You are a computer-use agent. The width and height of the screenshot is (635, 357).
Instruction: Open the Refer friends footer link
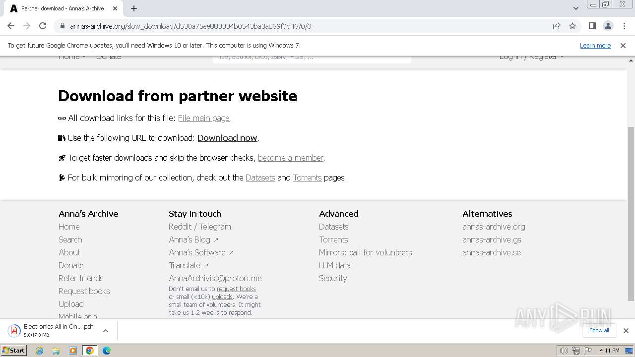coord(81,278)
